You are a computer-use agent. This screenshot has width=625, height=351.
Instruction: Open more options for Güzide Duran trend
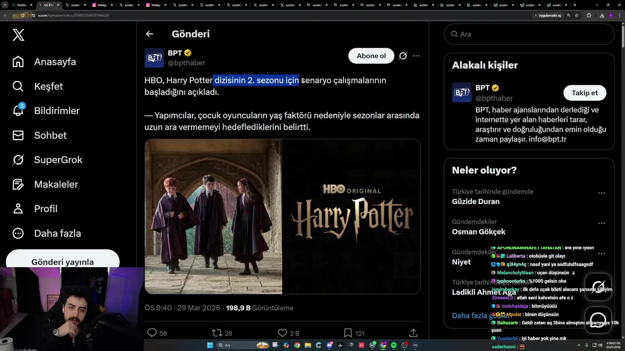(x=602, y=193)
